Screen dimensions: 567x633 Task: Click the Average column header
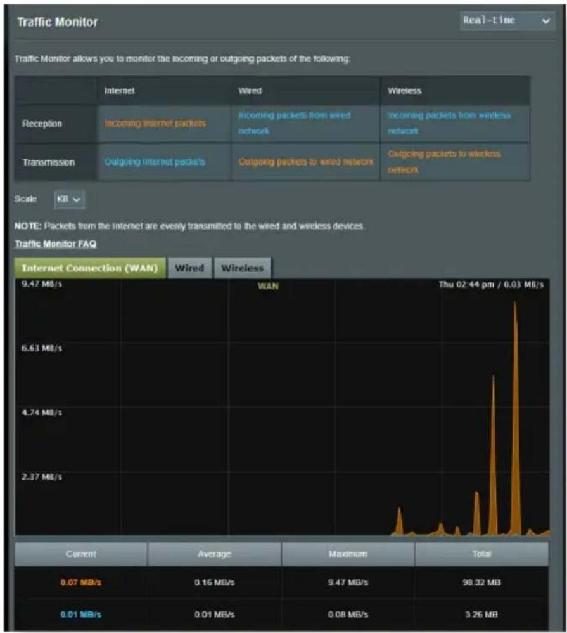coord(215,554)
